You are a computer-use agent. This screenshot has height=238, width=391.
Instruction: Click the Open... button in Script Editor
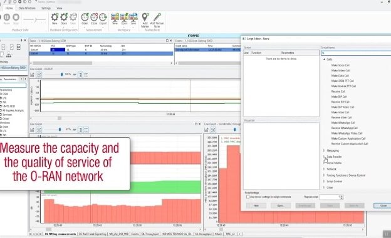tap(281, 205)
